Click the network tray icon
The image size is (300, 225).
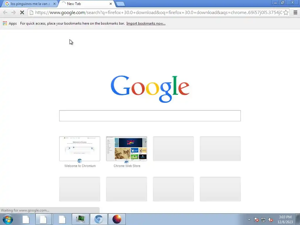coord(263,219)
